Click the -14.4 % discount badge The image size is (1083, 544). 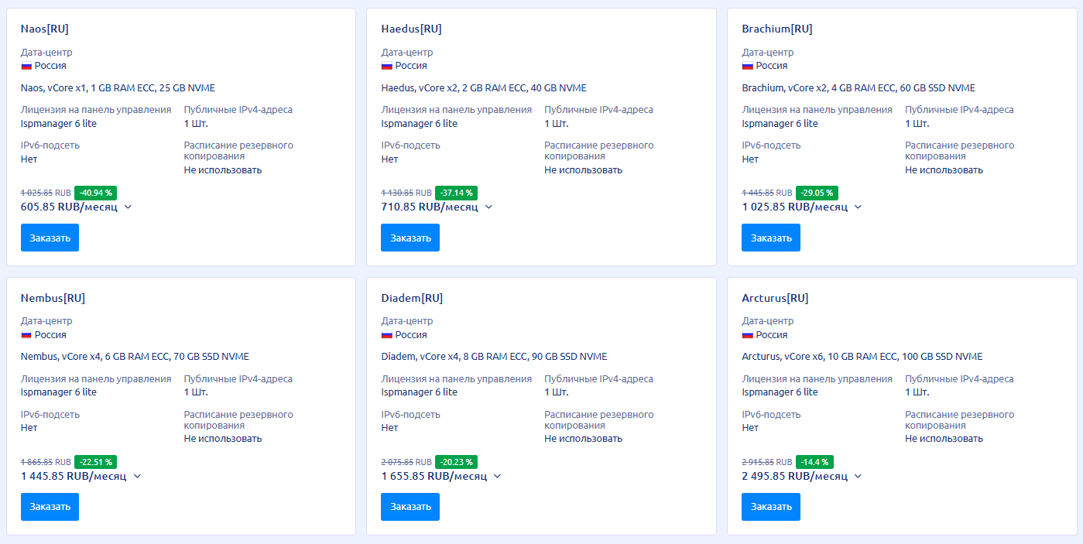pos(814,461)
